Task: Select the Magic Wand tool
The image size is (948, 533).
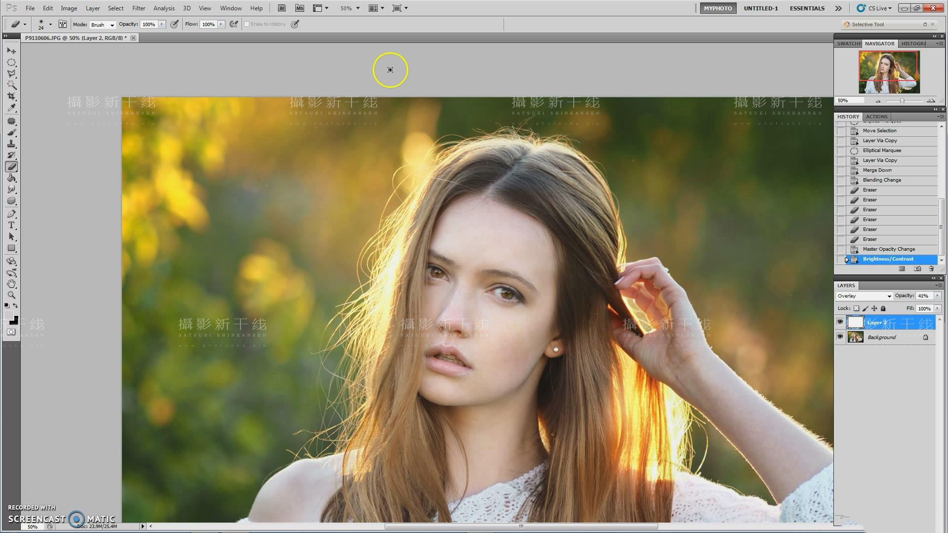Action: [x=11, y=85]
